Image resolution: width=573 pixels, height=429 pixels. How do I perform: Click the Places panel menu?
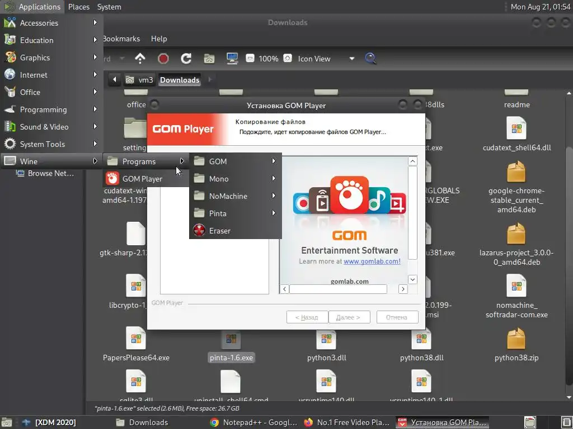click(78, 7)
